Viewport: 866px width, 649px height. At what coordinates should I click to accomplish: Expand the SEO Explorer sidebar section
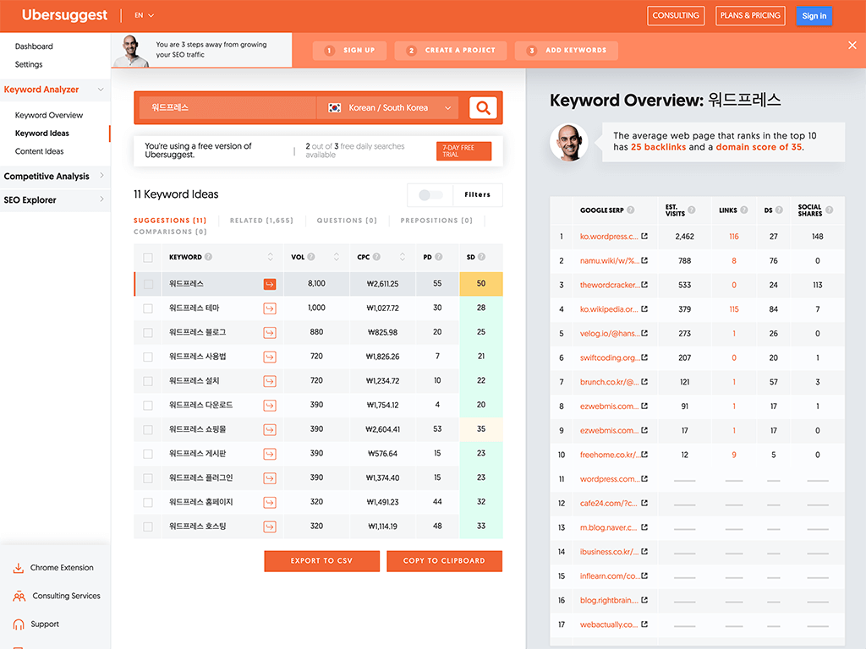101,199
